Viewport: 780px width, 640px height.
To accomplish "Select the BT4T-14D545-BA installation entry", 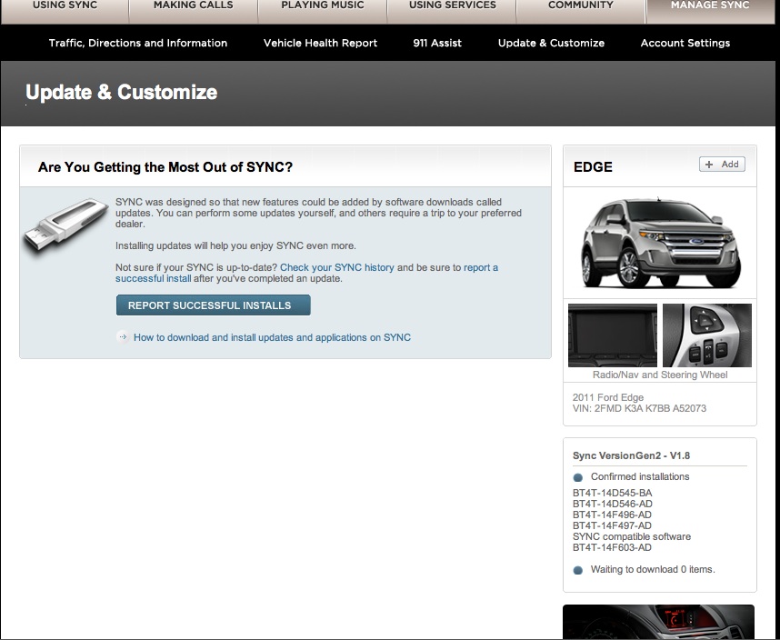I will pos(613,493).
